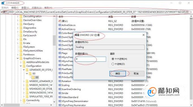
Task: Click the ColorBasis DWORD value icon
Action: 60,33
